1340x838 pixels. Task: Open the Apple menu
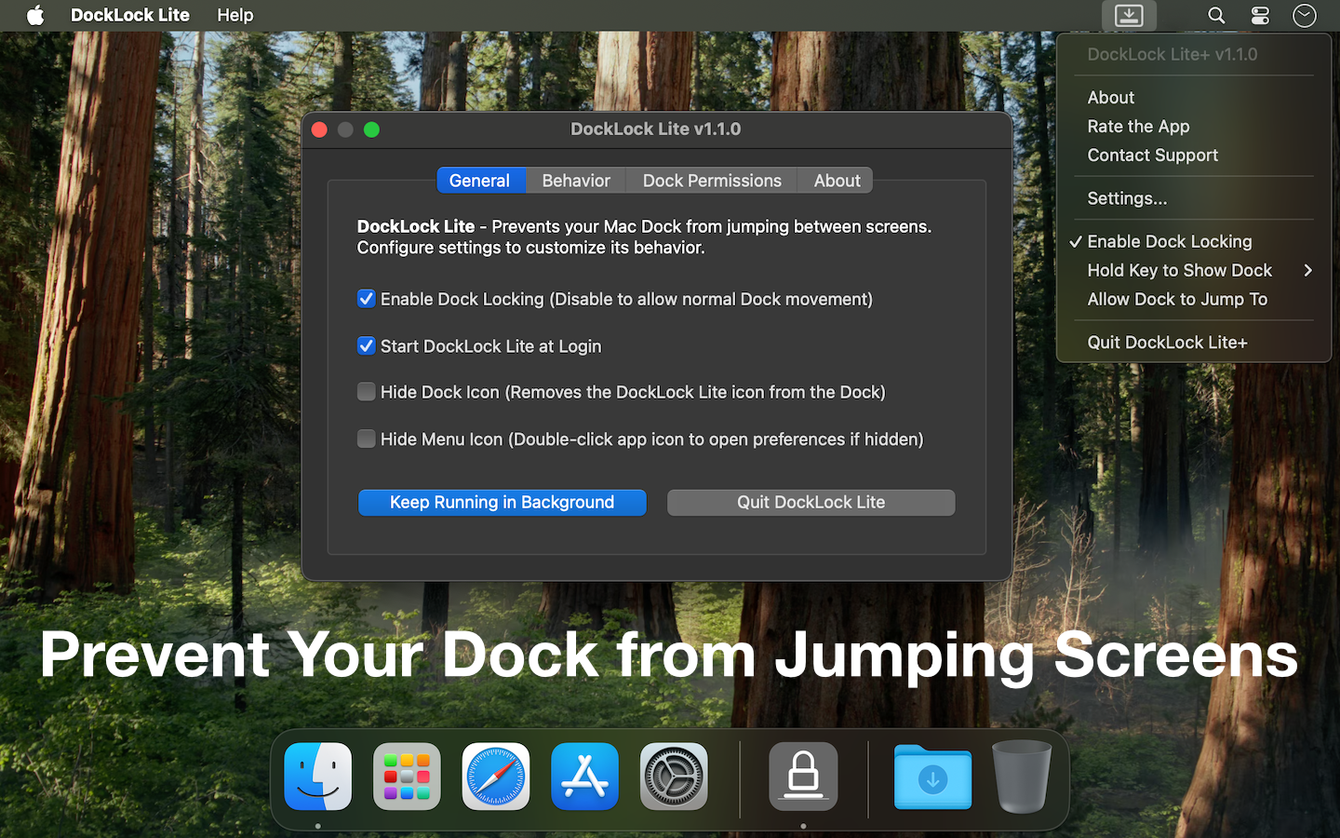[x=35, y=15]
